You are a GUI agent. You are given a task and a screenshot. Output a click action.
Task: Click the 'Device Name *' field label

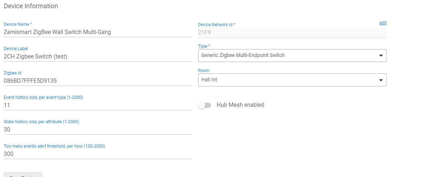tap(18, 24)
